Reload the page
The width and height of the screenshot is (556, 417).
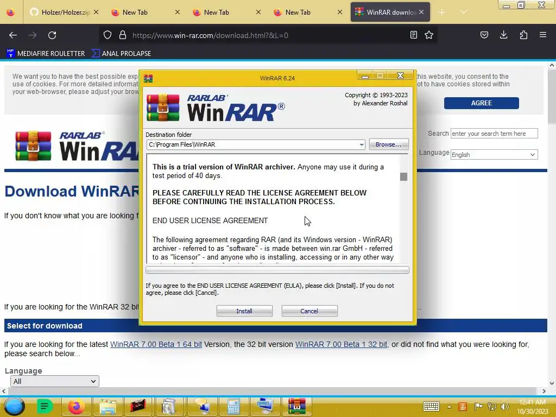[x=52, y=35]
